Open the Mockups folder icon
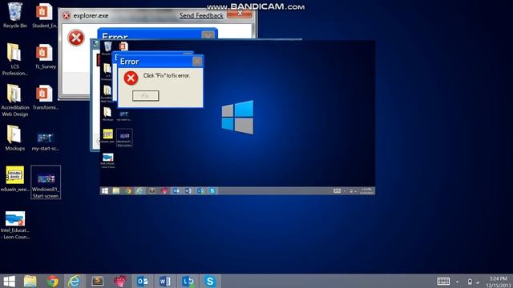The height and width of the screenshot is (288, 513). pyautogui.click(x=14, y=138)
